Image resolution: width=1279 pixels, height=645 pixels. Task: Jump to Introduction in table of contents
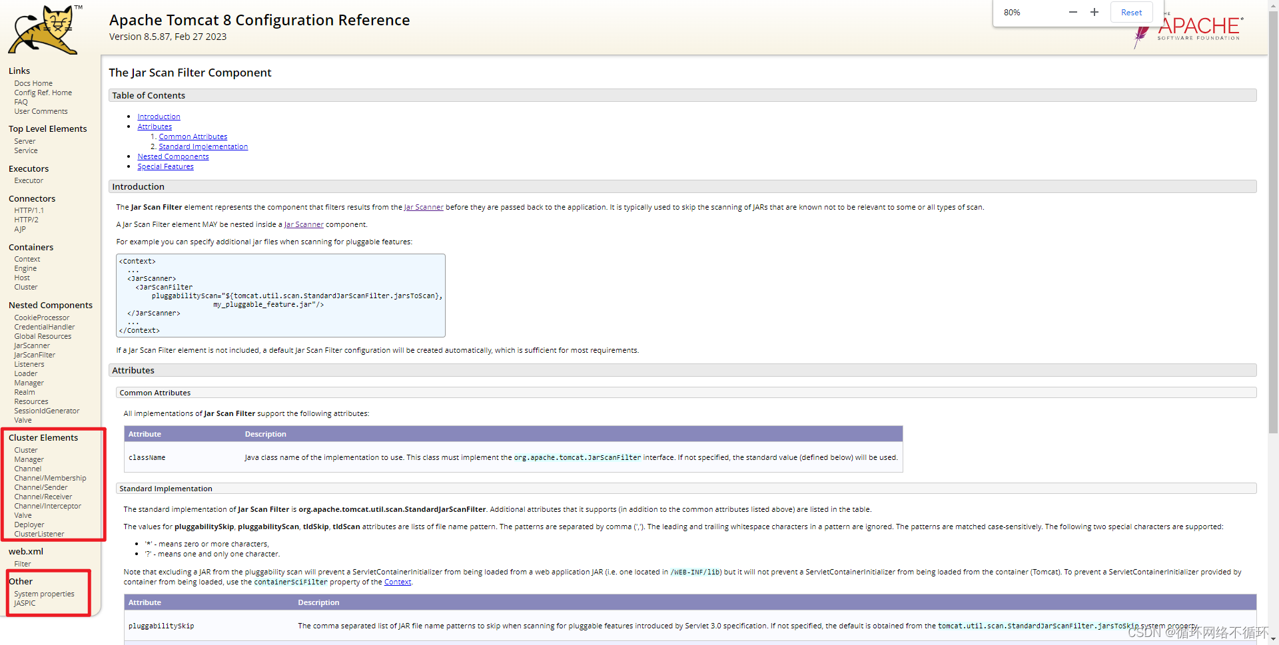[x=159, y=116]
